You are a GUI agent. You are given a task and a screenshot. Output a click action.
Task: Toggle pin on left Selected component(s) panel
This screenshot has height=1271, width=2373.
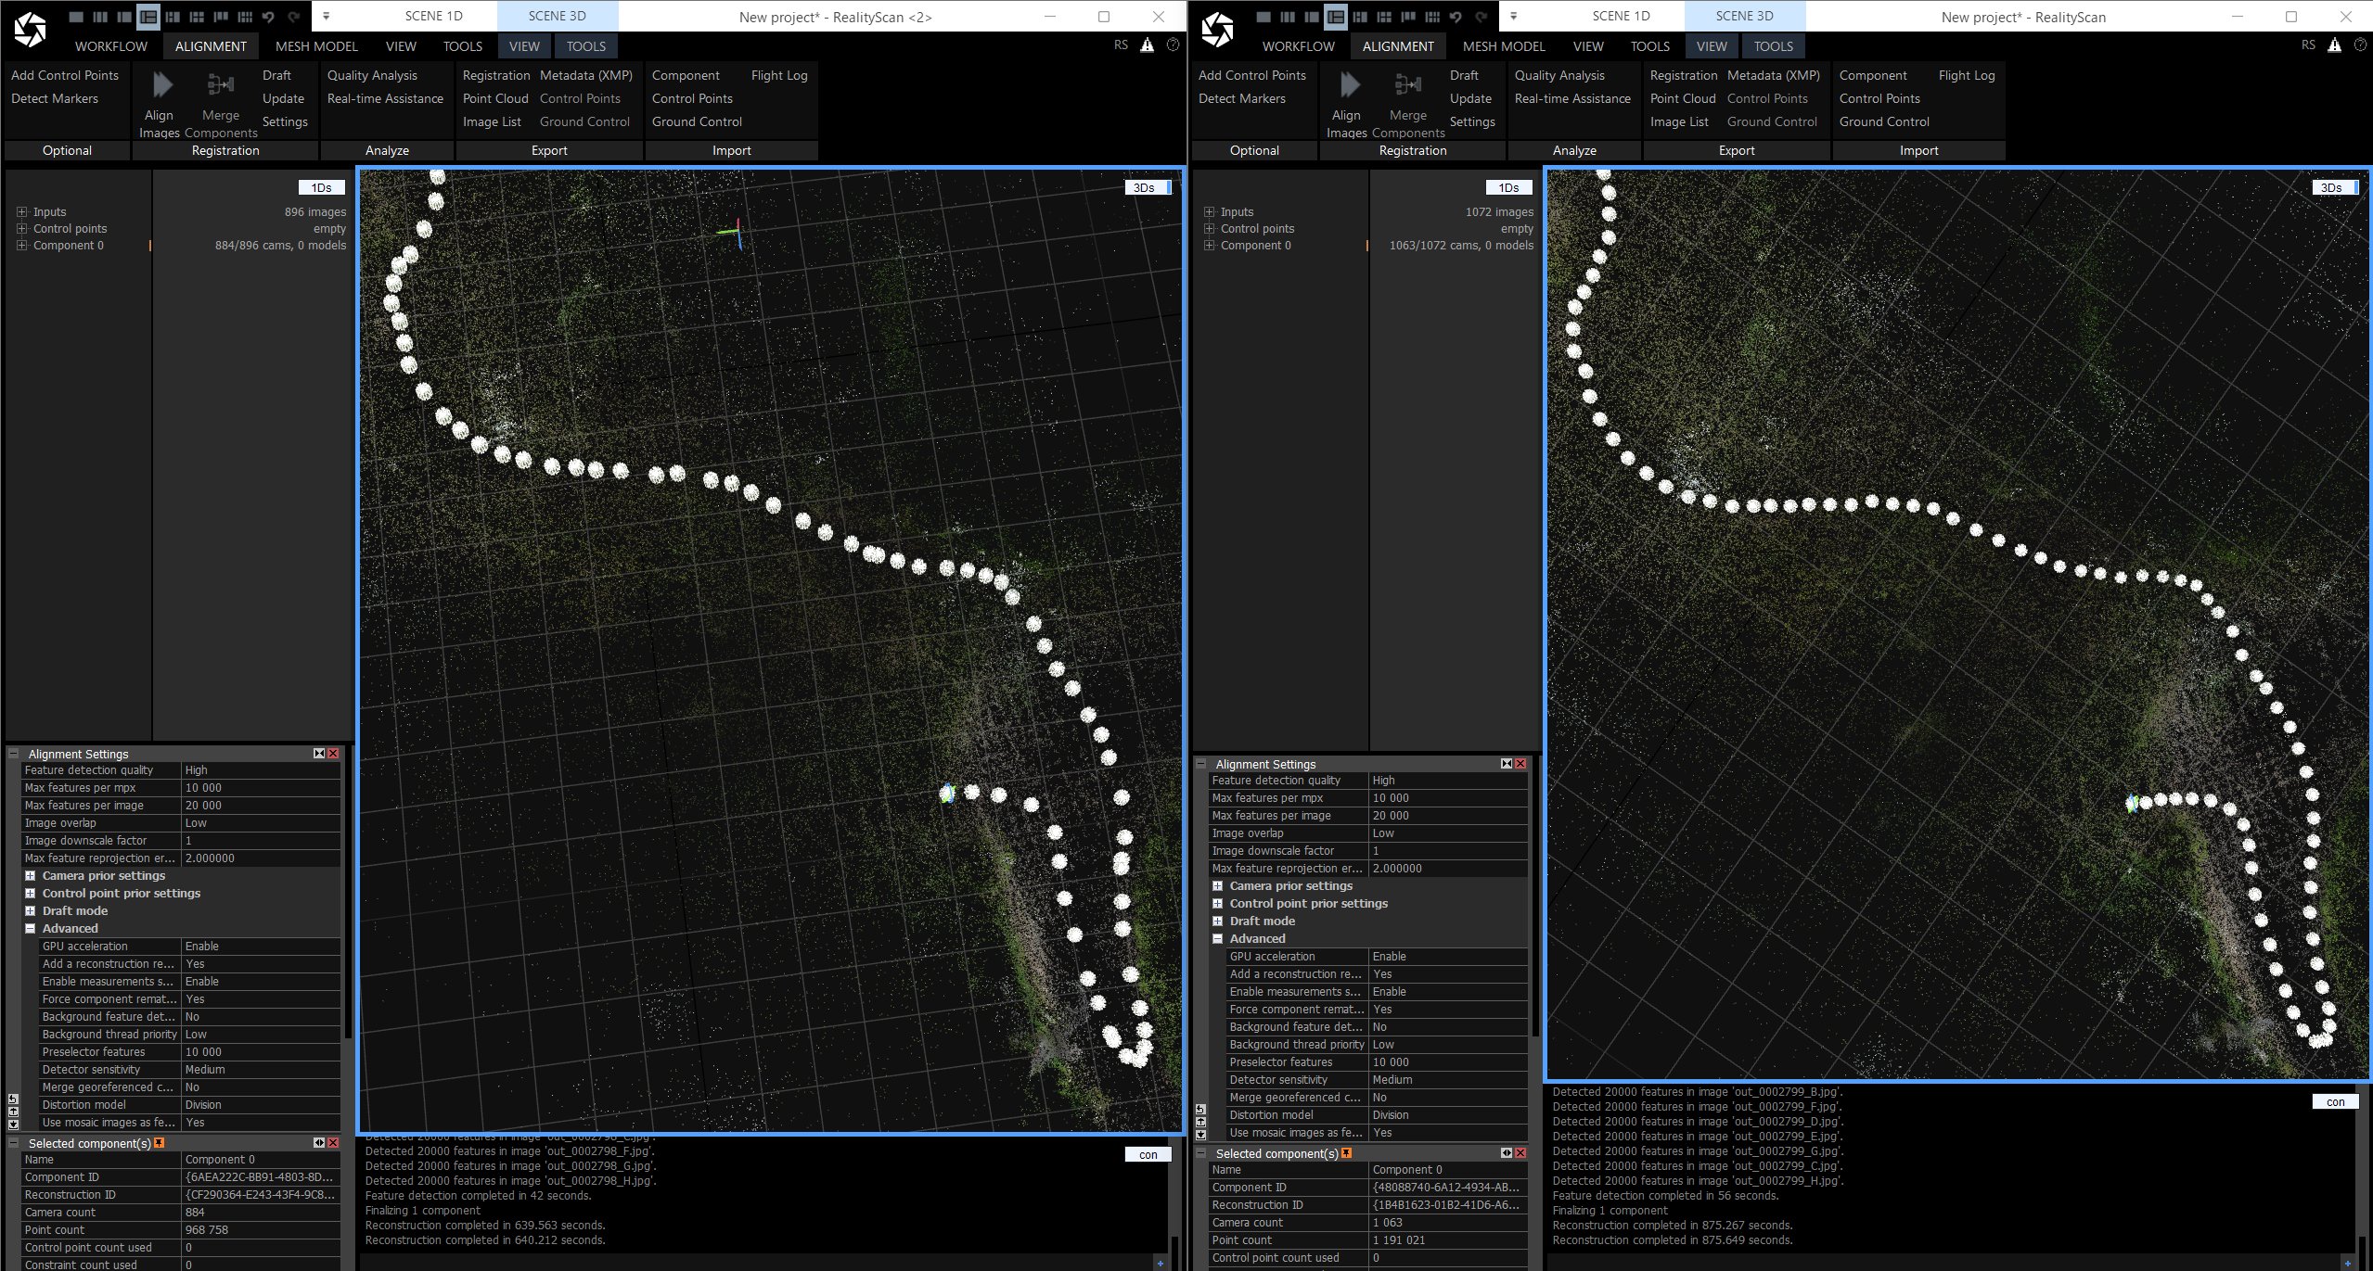pos(159,1143)
